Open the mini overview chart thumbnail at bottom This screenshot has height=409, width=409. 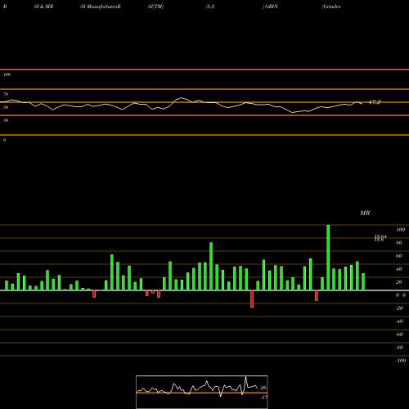tap(202, 392)
